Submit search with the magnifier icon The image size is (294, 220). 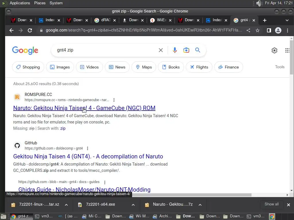click(x=198, y=50)
